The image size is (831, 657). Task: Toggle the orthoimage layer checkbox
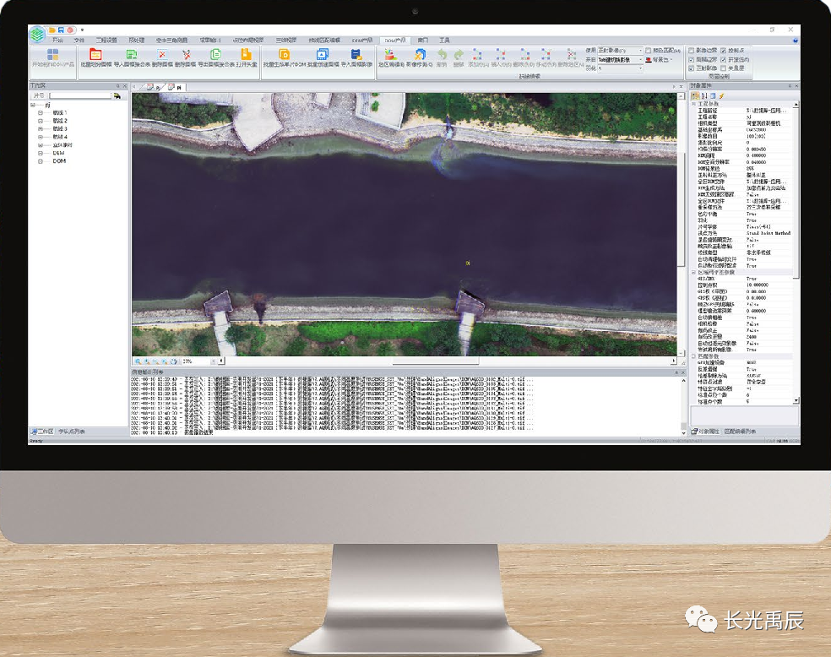[691, 68]
